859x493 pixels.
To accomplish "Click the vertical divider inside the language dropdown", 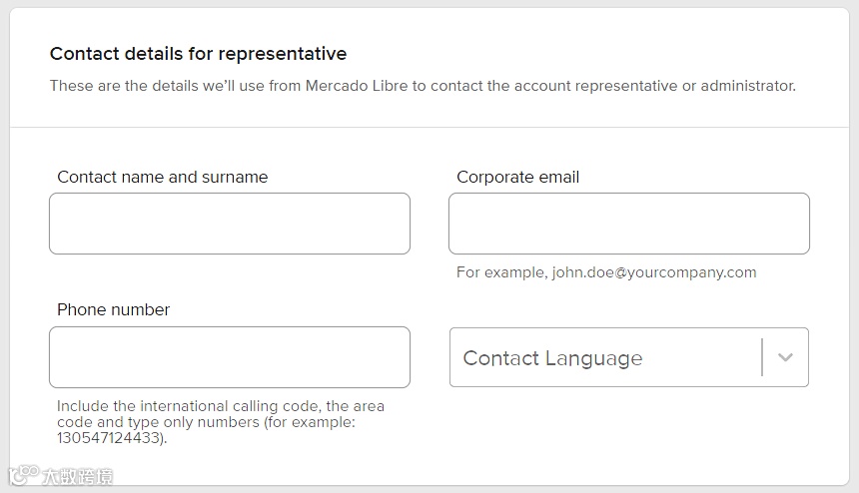I will (762, 357).
